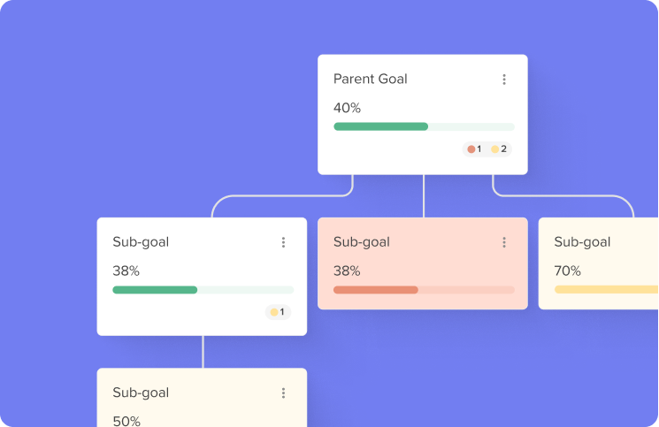Click the 70% Sub-goal title
Viewport: 659px width, 427px height.
[582, 242]
